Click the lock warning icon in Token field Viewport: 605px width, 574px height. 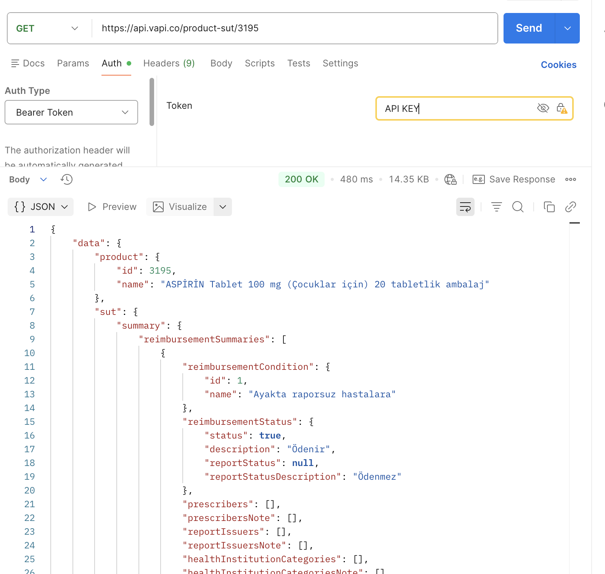562,108
